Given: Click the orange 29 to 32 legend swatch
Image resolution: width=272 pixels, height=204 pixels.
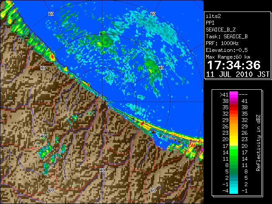Looking at the screenshot, I should click(234, 120).
